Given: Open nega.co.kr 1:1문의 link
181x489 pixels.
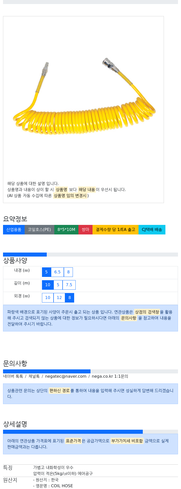Looking at the screenshot, I should point(110,376).
